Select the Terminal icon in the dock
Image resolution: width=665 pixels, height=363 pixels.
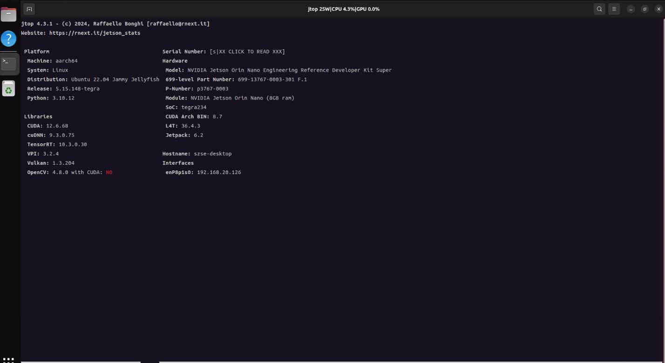[8, 63]
